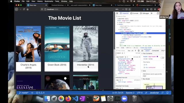Open the Tools menu

tap(57, 1)
